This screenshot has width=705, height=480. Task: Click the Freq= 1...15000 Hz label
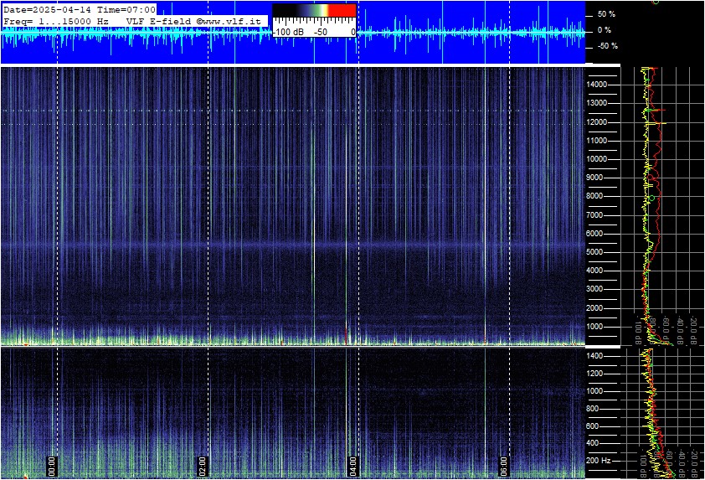click(x=56, y=21)
